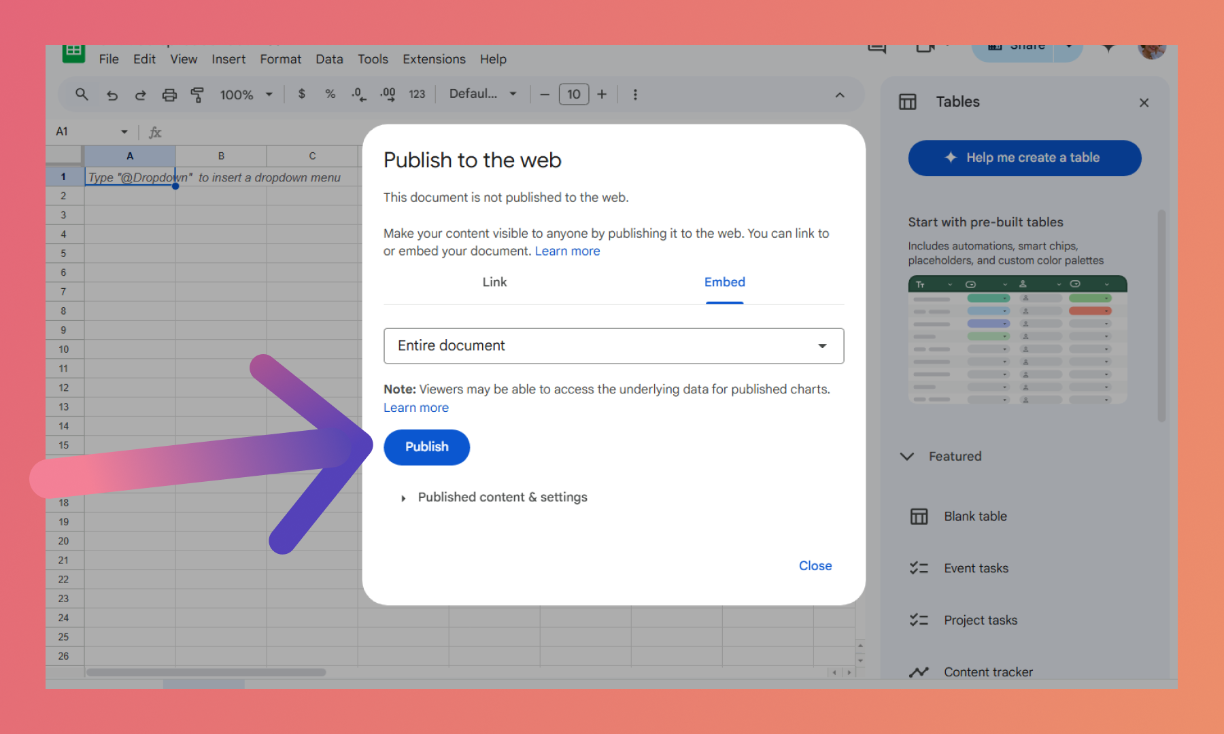Increase font size with plus button

(x=602, y=94)
